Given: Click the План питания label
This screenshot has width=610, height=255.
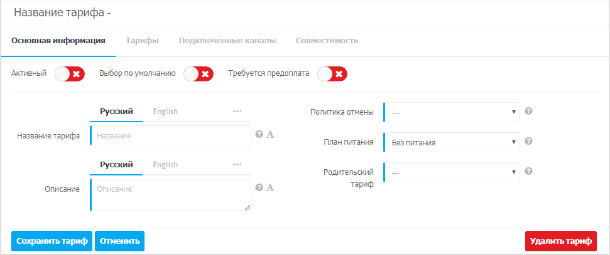Looking at the screenshot, I should 349,142.
